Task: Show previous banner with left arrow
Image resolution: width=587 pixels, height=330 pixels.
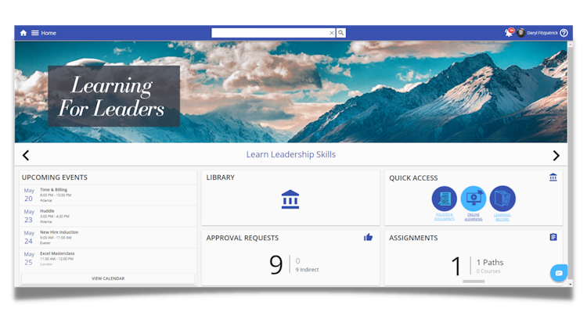Action: coord(26,156)
